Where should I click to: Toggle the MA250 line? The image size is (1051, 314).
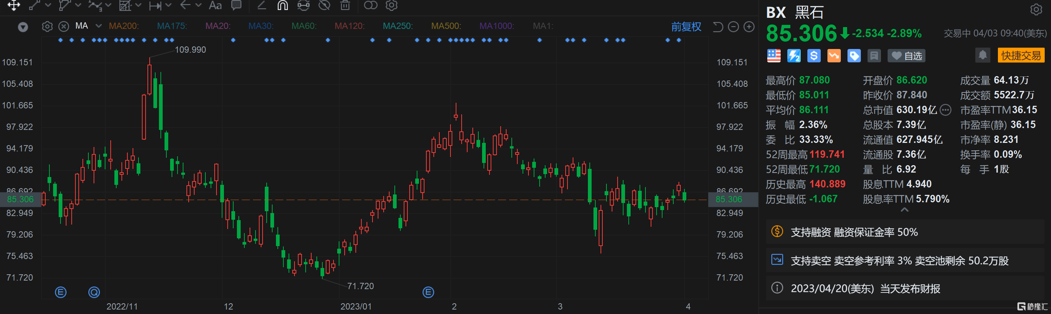(398, 26)
